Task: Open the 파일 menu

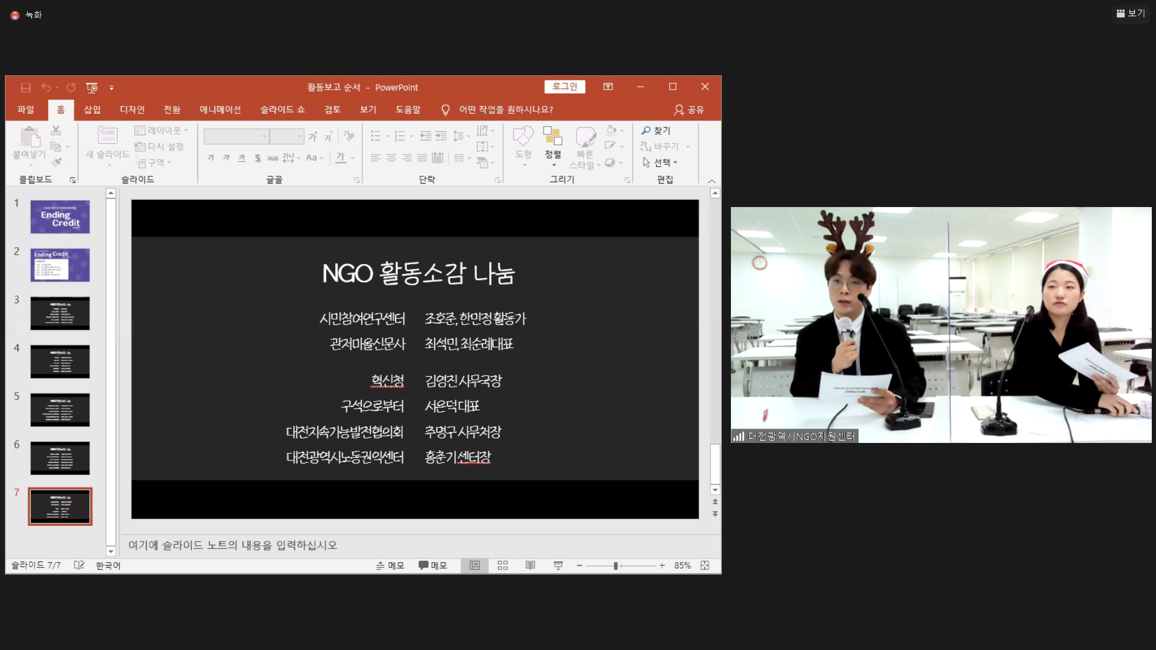Action: (26, 110)
